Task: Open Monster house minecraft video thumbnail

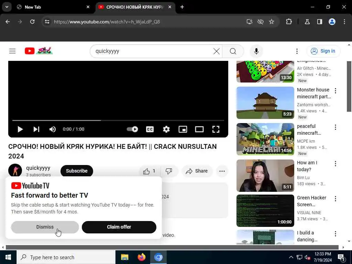Action: 265,102
